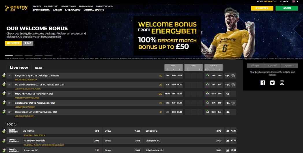Click the Help headset link
The width and height of the screenshot is (303, 153).
pos(284,1)
